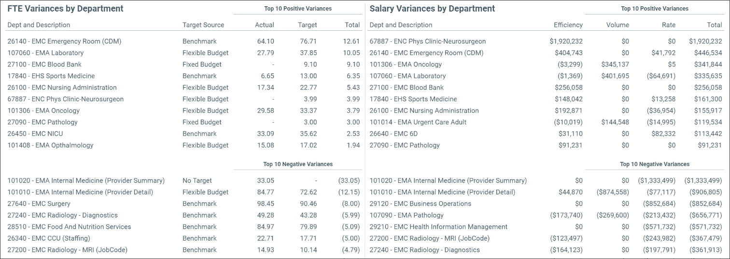The width and height of the screenshot is (730, 259).
Task: Select the 26450 - EMC NICU row
Action: 35,134
